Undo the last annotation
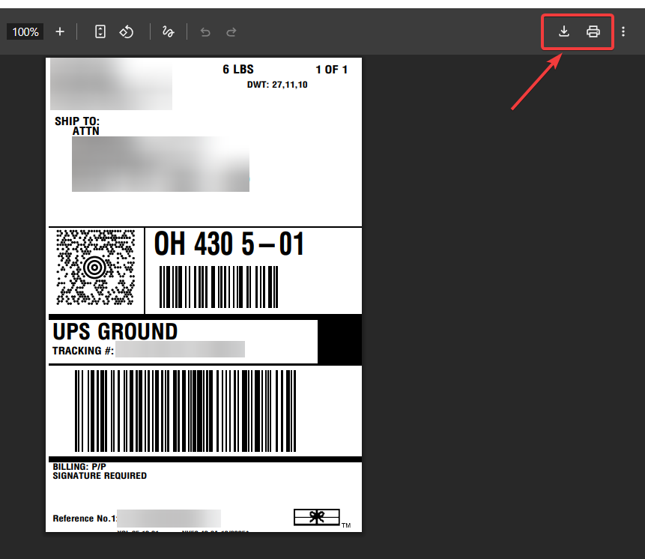The image size is (645, 559). 205,32
